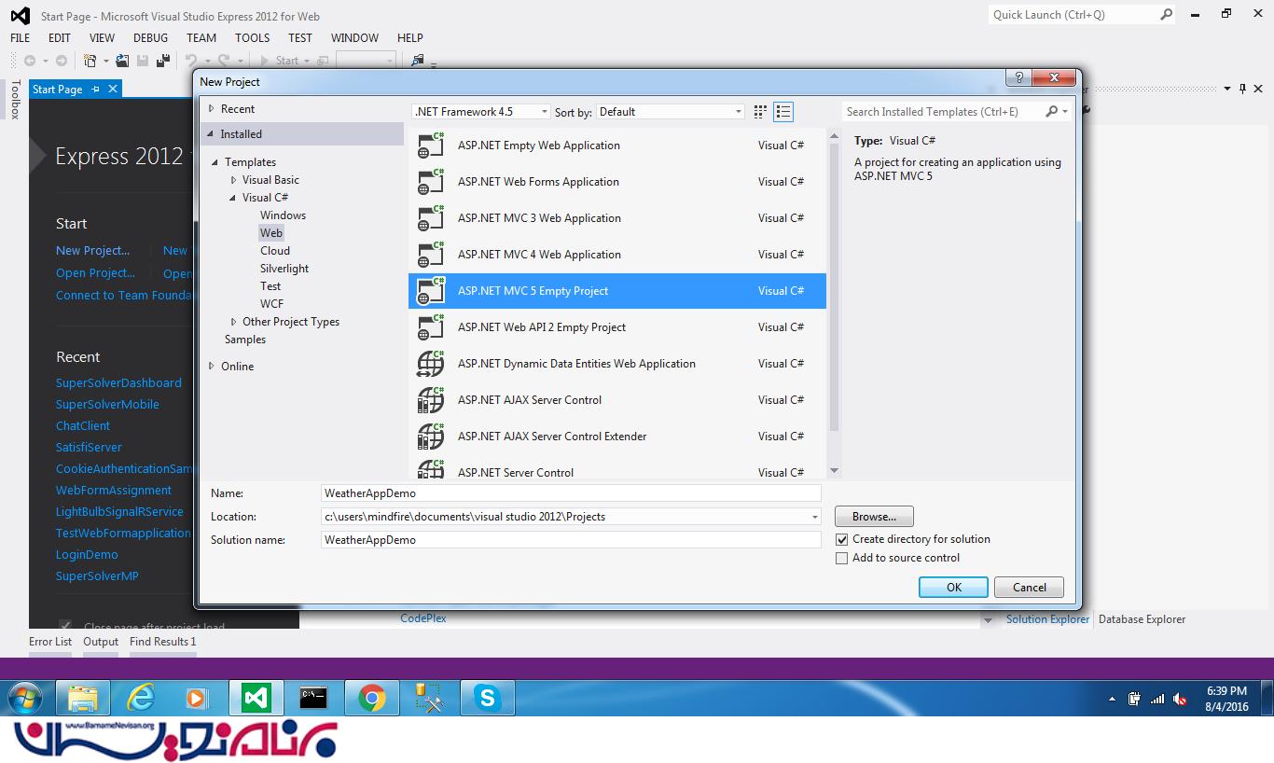Switch to small icons view in template list
This screenshot has height=763, width=1274.
coord(760,112)
